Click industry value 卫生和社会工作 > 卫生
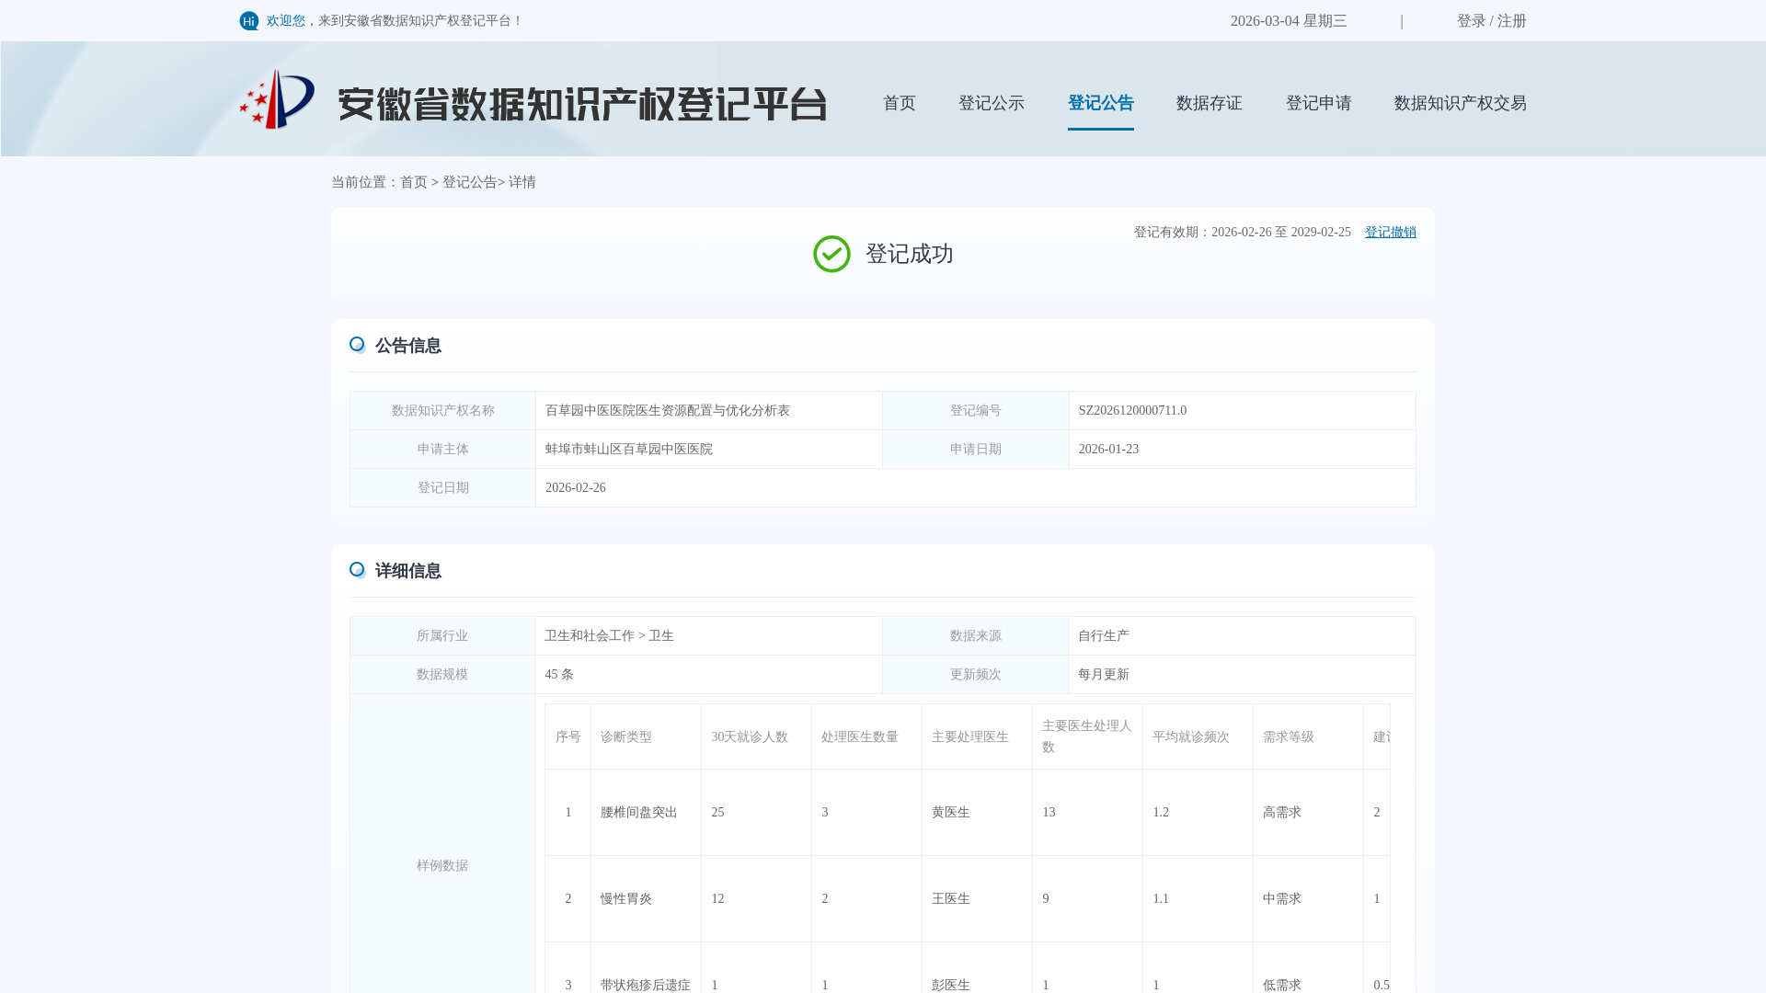 609,636
